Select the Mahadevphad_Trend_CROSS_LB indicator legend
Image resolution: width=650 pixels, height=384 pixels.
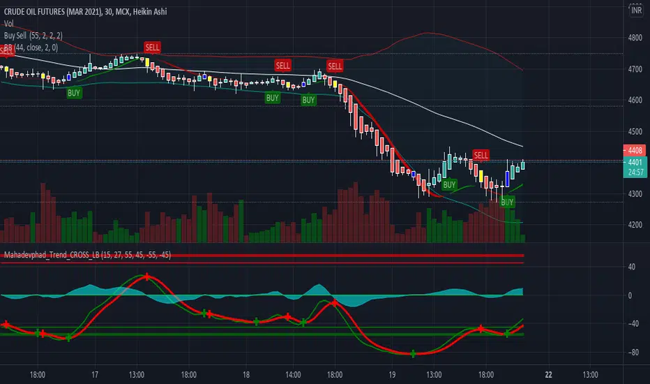click(87, 255)
